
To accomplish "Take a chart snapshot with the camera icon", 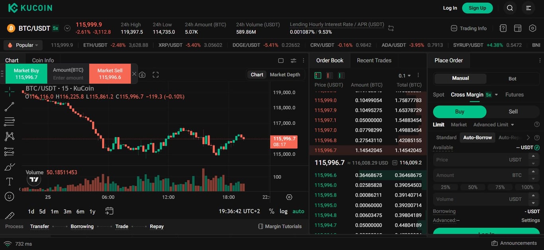I will click(142, 74).
